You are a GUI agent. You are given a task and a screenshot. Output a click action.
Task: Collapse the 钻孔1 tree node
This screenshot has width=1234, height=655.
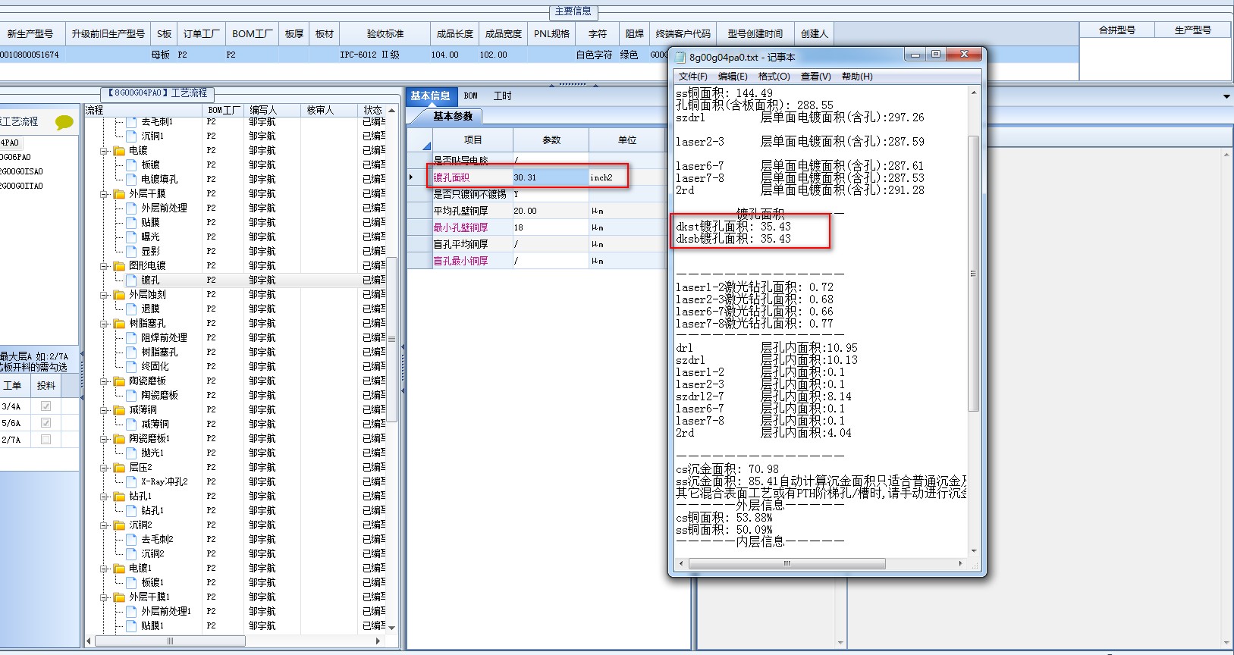pos(104,497)
